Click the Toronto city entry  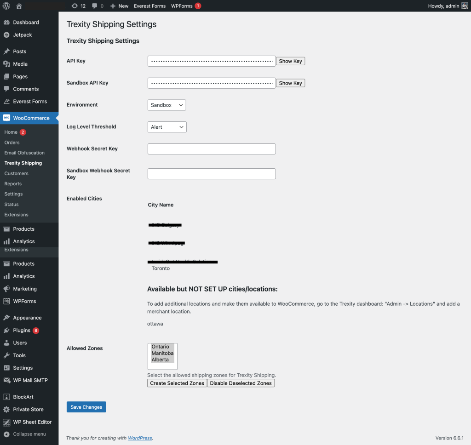pos(161,268)
